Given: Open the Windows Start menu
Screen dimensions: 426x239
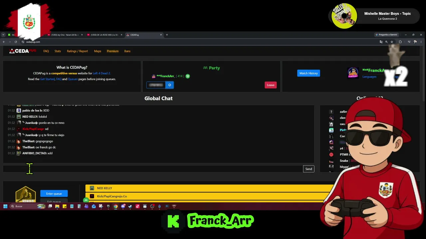Looking at the screenshot, I should (5, 206).
